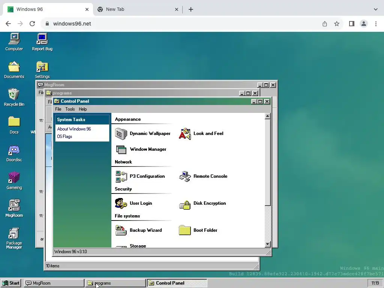Image resolution: width=384 pixels, height=288 pixels.
Task: Click the share page icon
Action: coord(325,24)
